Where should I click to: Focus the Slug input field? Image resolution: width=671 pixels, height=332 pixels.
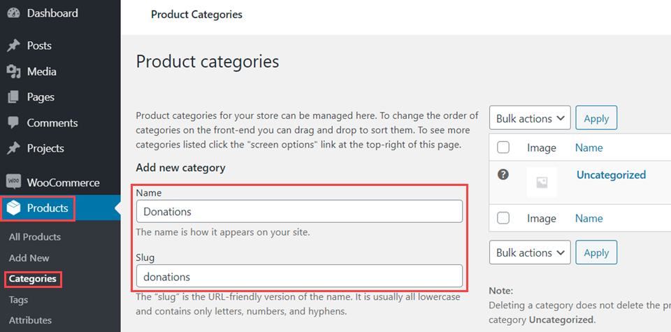tap(299, 276)
